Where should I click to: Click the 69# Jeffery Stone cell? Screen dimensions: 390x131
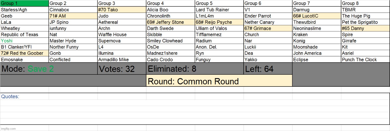coord(171,22)
